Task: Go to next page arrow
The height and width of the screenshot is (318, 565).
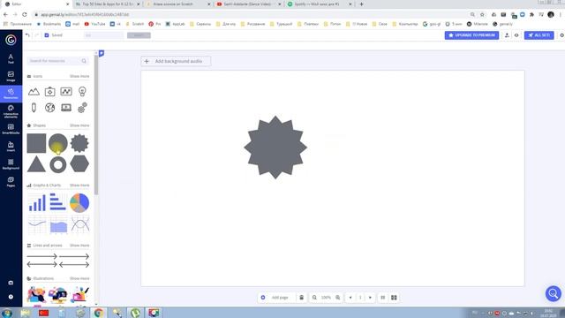Action: coord(370,298)
